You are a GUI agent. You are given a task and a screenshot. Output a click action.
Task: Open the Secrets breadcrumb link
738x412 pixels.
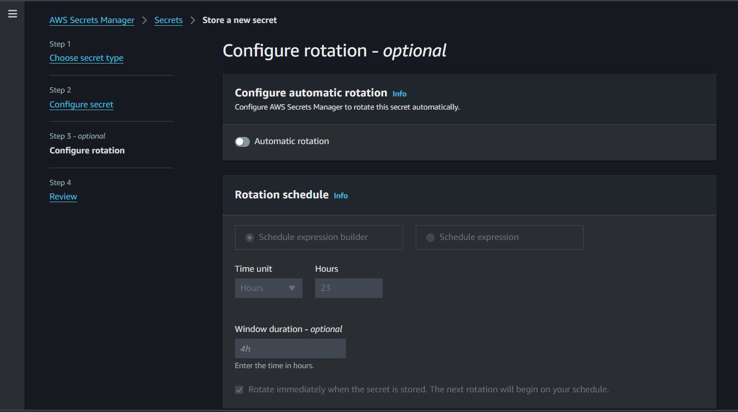coord(168,20)
